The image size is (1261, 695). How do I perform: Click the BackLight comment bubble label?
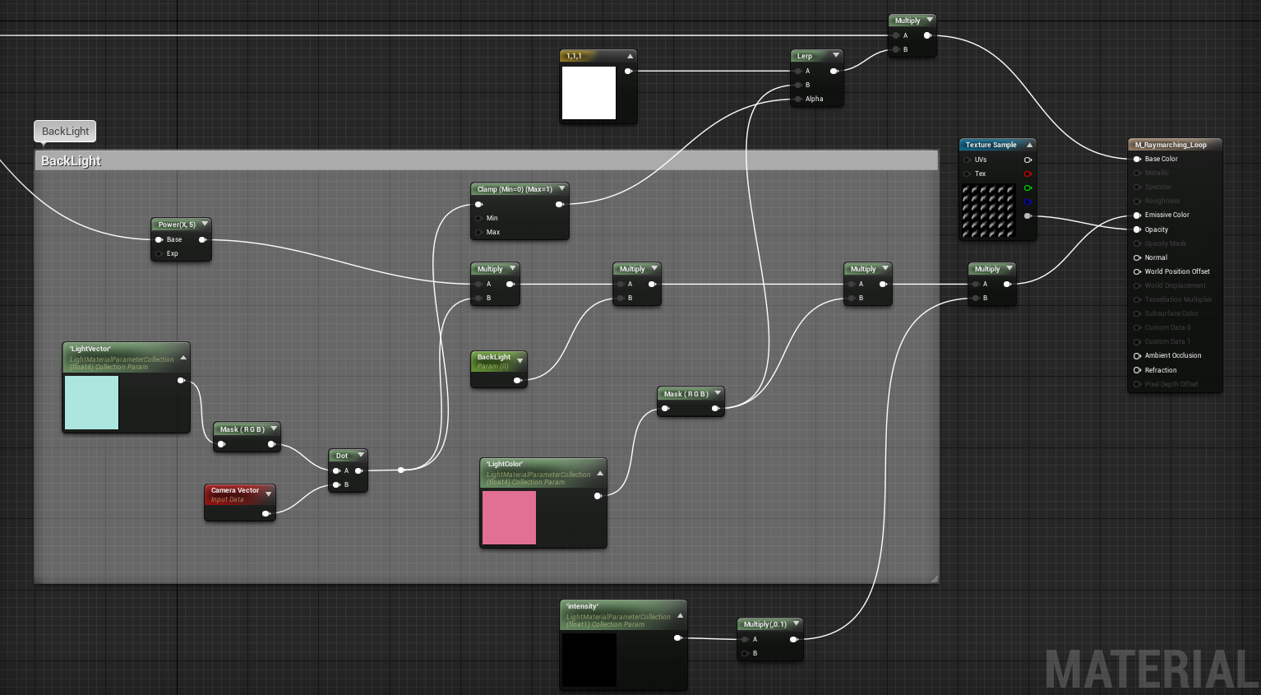tap(65, 131)
